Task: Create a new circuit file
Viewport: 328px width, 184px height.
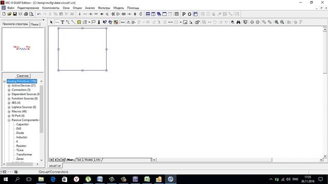Action: 4,14
